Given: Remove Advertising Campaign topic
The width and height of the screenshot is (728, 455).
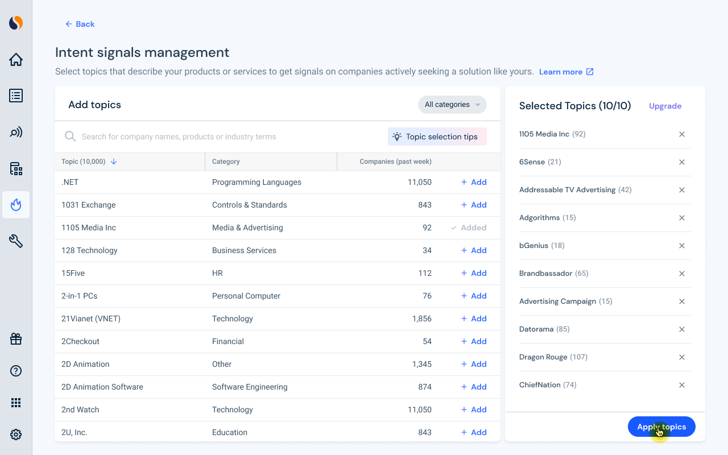Looking at the screenshot, I should (682, 301).
